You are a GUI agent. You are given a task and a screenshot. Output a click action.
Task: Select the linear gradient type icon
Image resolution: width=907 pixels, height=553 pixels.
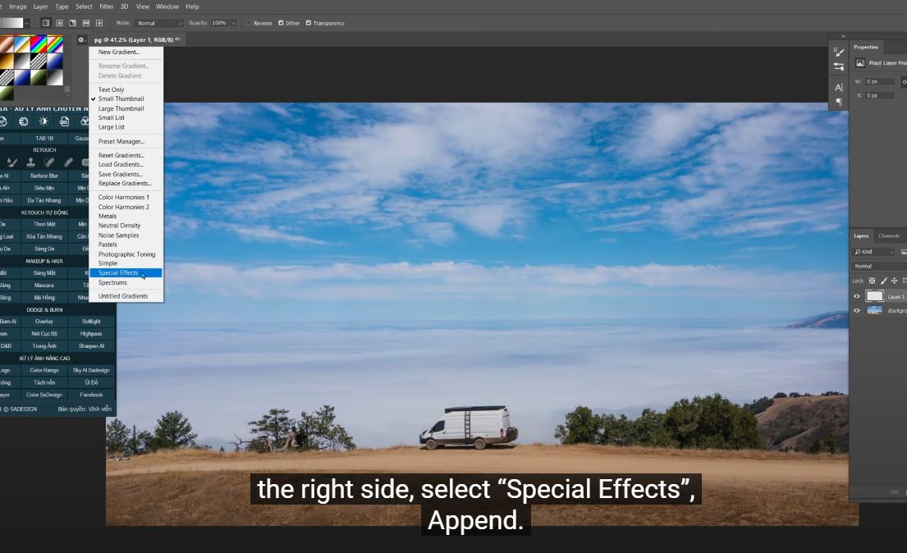coord(46,23)
